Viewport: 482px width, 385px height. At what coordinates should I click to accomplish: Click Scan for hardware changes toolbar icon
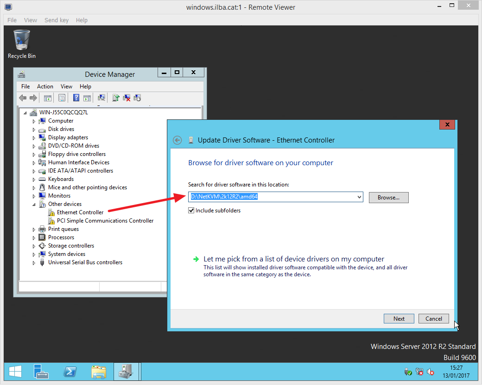click(x=101, y=98)
